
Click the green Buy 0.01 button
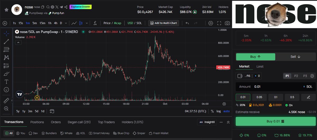[x=276, y=121]
